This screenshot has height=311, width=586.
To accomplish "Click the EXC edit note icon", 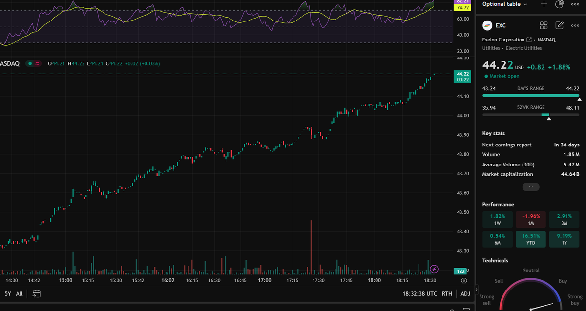I will pyautogui.click(x=560, y=25).
